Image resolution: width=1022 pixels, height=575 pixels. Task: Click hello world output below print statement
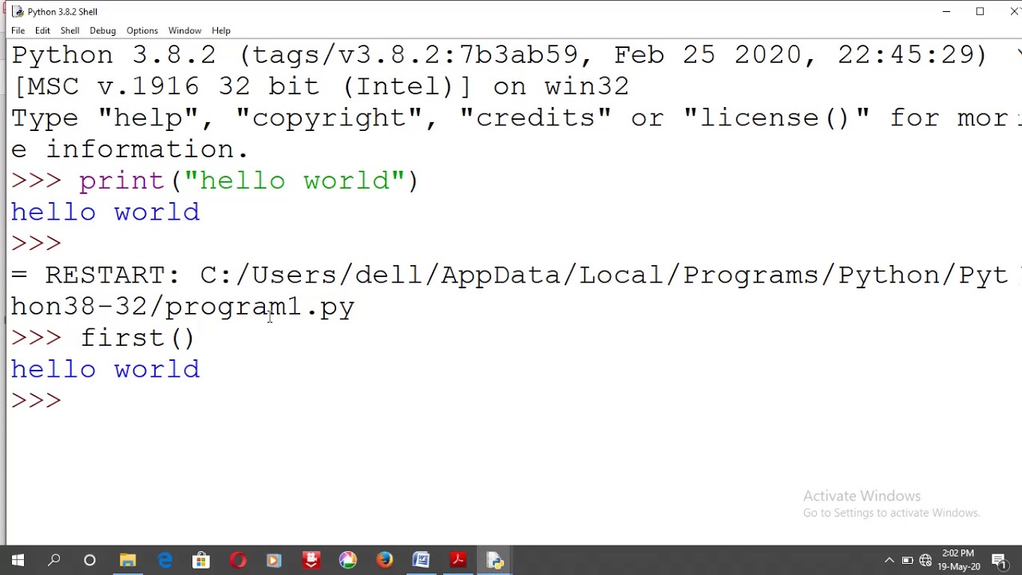tap(105, 212)
